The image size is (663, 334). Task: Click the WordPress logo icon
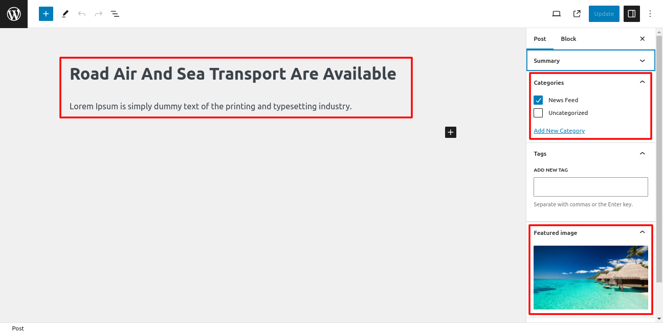pos(14,14)
